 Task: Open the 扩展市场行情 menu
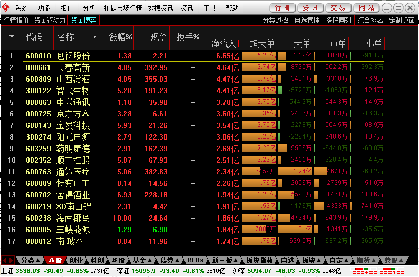click(123, 8)
